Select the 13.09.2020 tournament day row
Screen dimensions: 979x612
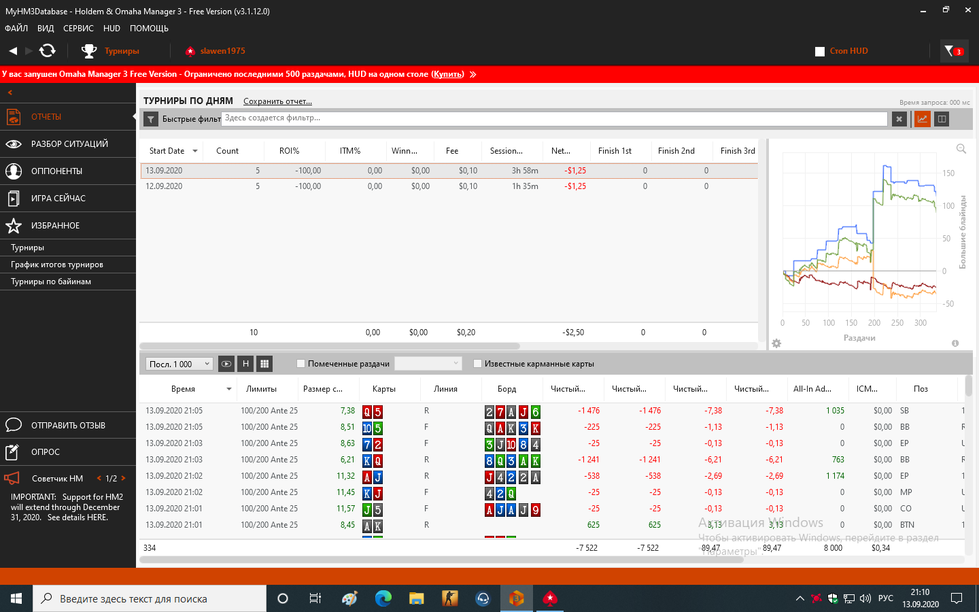[449, 171]
